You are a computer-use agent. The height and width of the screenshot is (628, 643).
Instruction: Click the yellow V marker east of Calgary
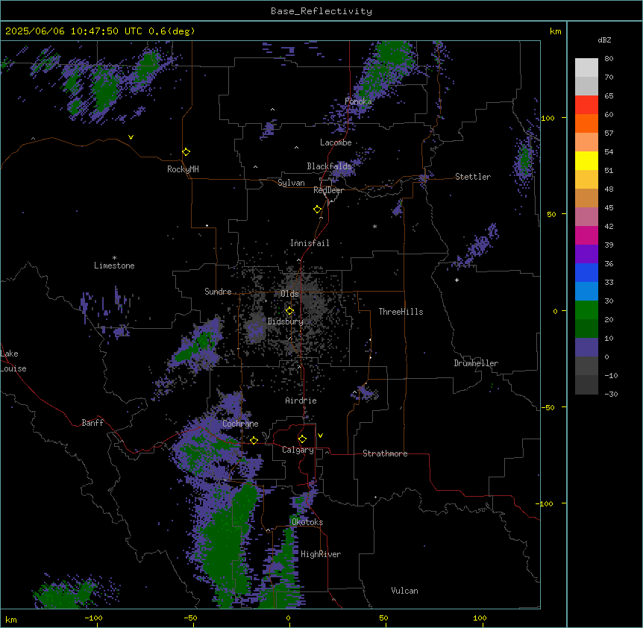click(x=320, y=436)
